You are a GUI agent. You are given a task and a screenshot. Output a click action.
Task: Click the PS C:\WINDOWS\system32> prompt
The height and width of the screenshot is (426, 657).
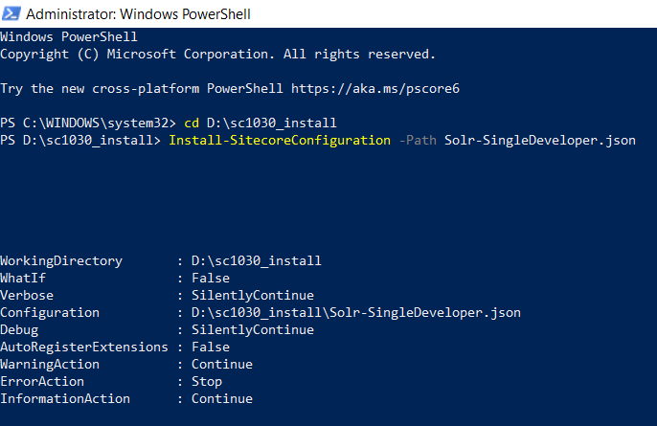[x=88, y=123]
